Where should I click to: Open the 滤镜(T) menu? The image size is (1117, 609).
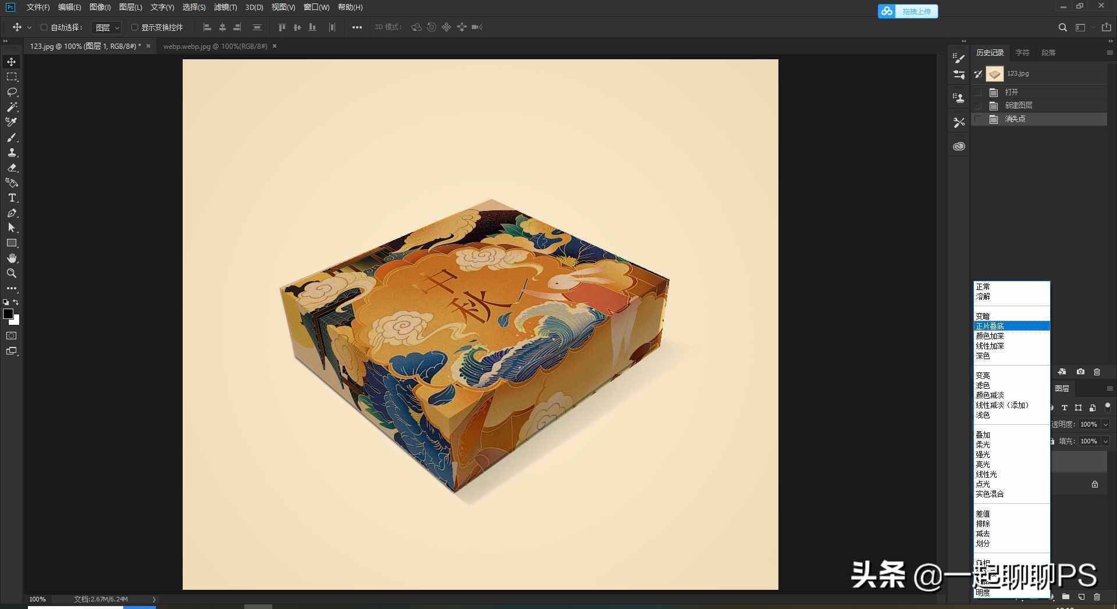click(225, 8)
